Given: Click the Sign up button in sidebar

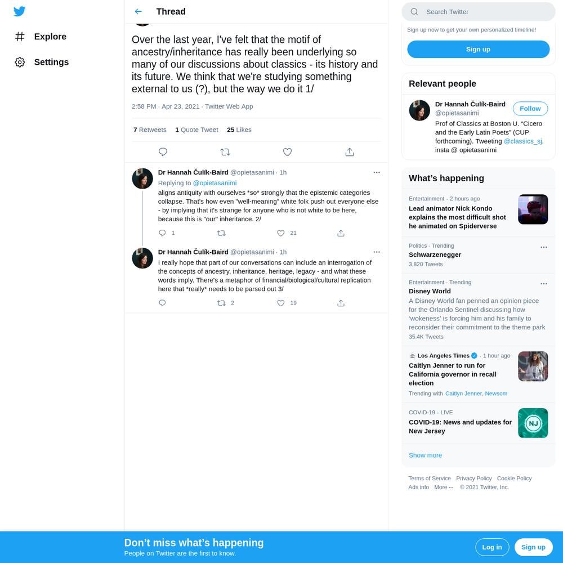Looking at the screenshot, I should [478, 49].
